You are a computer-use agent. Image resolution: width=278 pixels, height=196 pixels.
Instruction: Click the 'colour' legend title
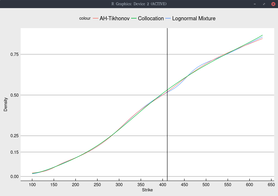coord(85,18)
